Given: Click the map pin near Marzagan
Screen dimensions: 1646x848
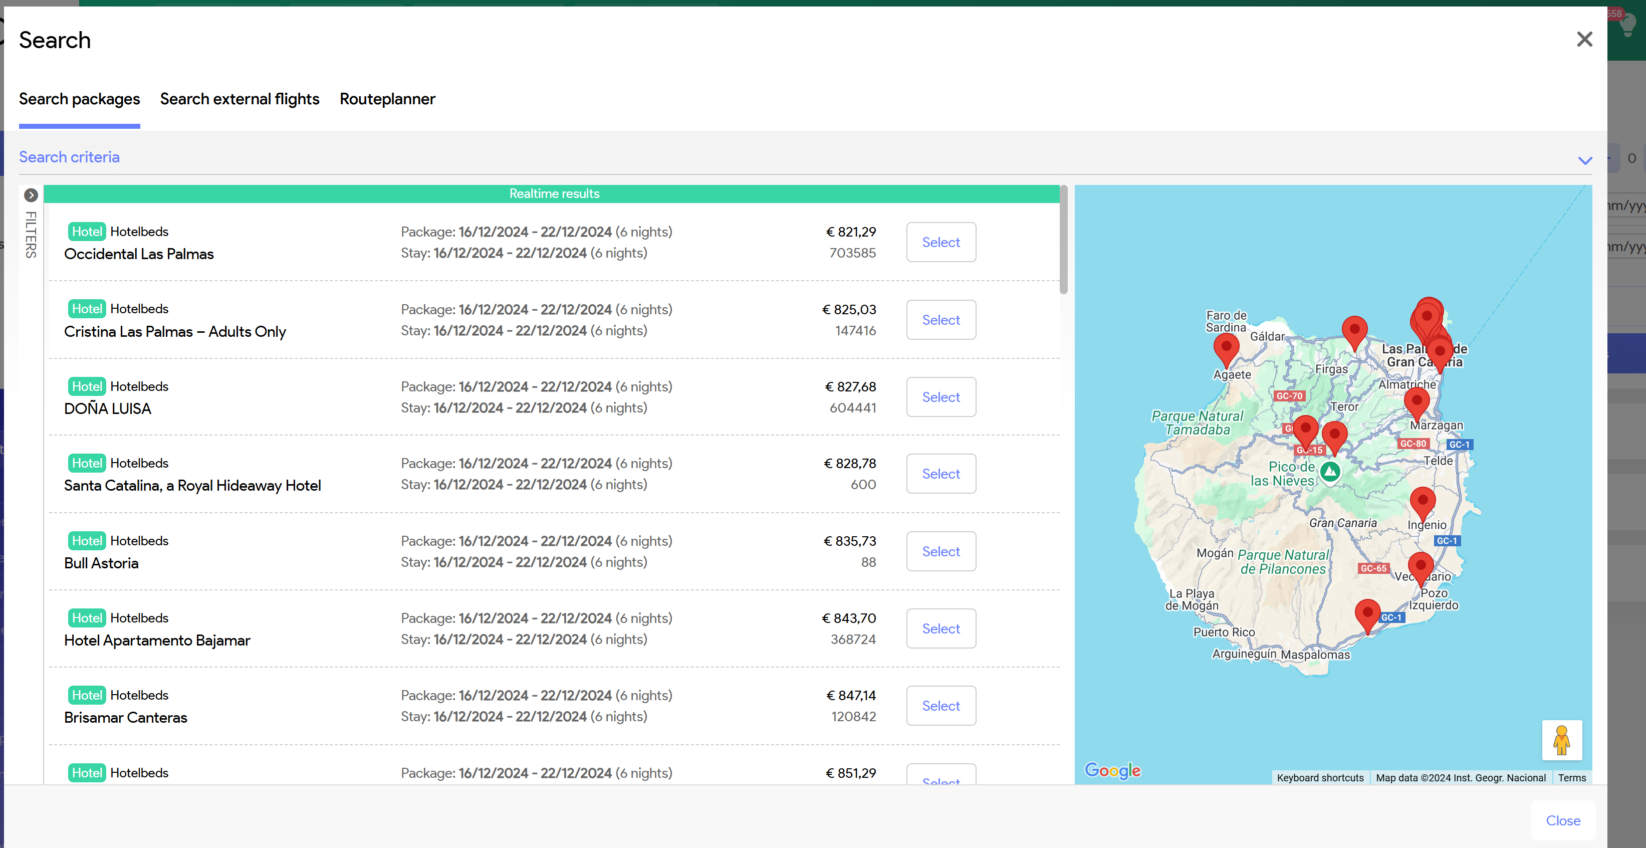Looking at the screenshot, I should click(x=1416, y=402).
